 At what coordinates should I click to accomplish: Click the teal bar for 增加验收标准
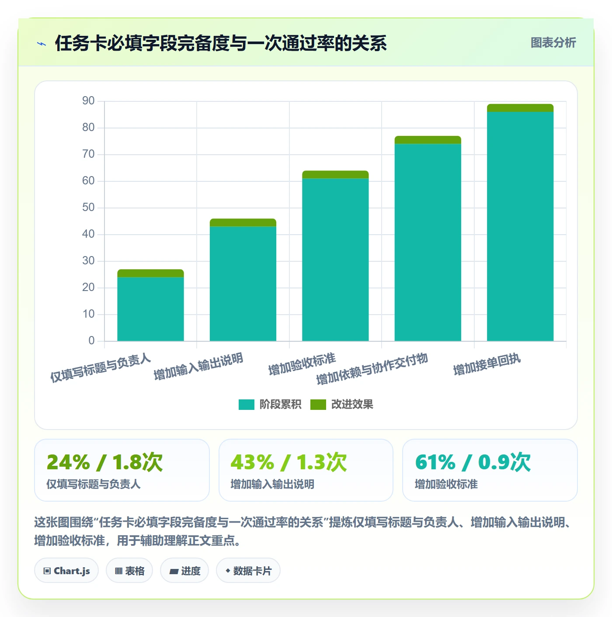pos(335,260)
